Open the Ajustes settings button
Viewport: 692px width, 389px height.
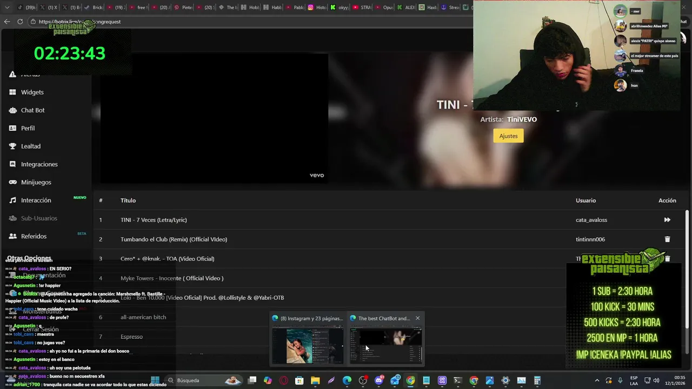click(508, 136)
